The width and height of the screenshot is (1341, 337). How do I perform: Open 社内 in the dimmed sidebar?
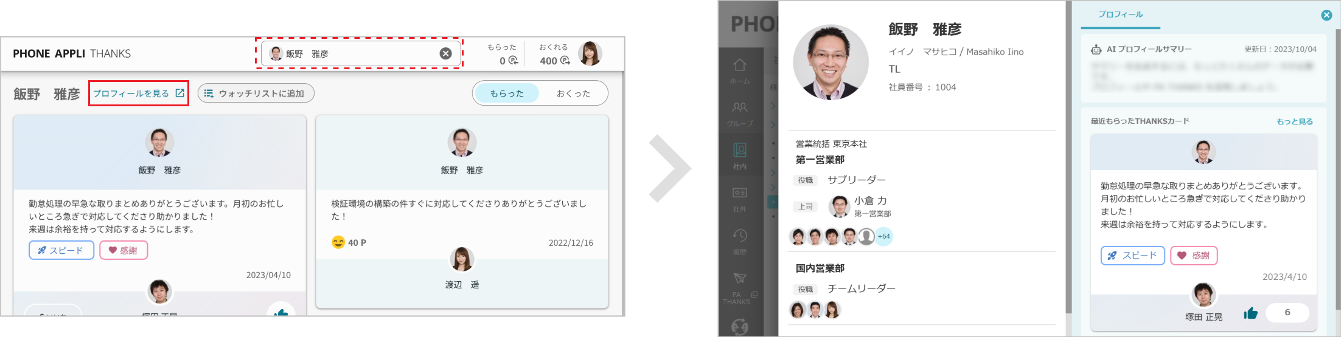pos(740,156)
